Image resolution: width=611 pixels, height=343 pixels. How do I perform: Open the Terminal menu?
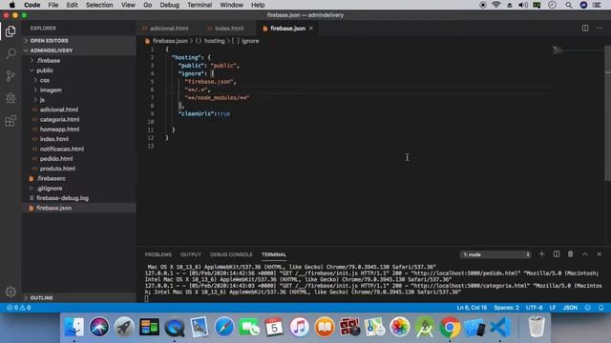[200, 5]
